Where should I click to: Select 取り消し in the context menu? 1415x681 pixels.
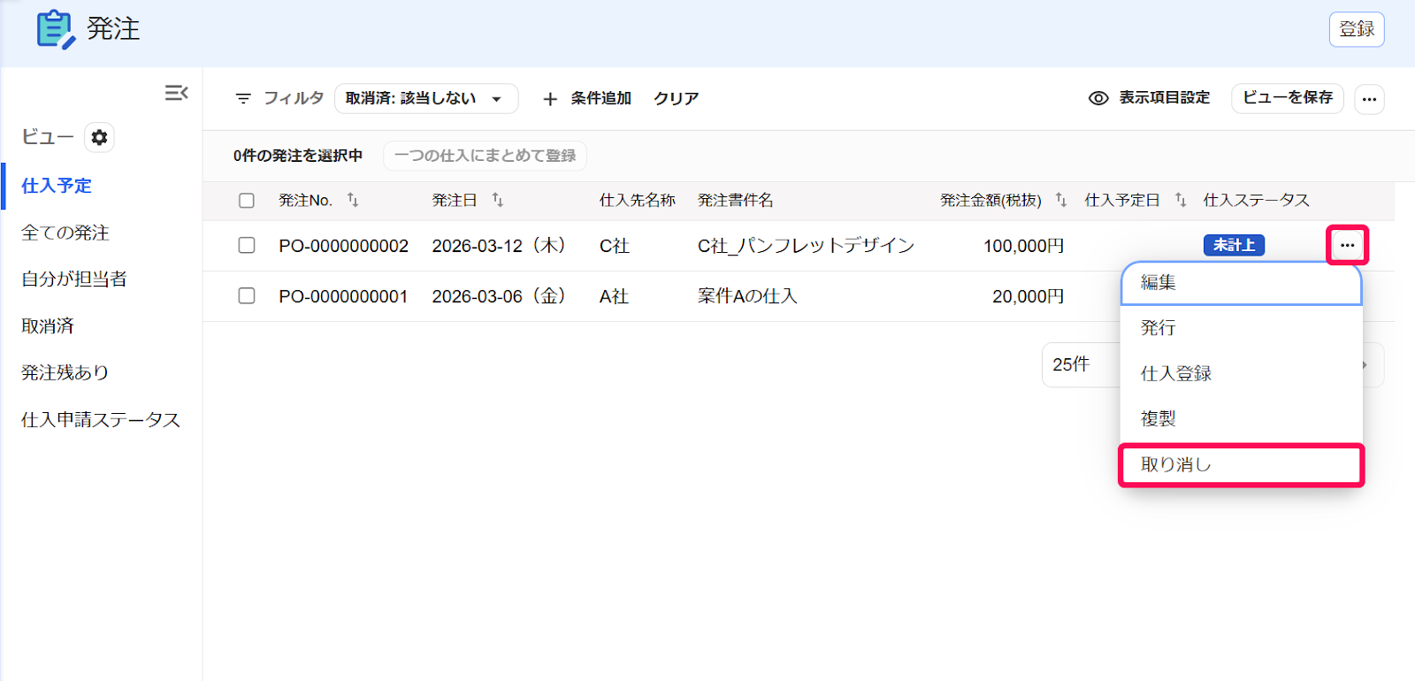pos(1241,464)
